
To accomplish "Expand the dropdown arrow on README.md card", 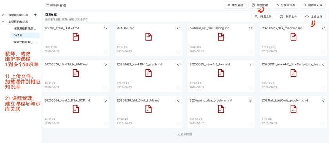I will pyautogui.click(x=178, y=29).
